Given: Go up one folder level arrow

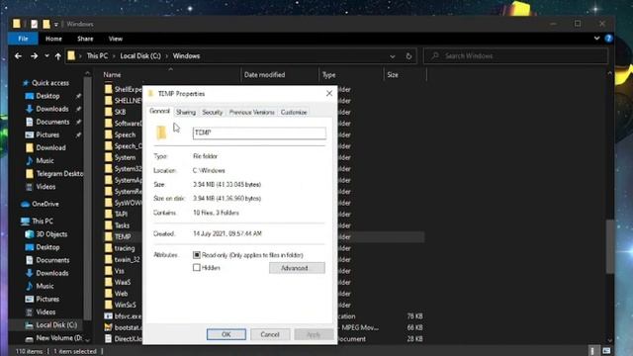Looking at the screenshot, I should pos(57,56).
